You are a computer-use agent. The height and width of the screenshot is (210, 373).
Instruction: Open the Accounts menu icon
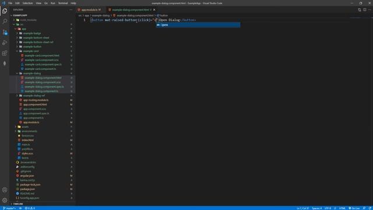(x=5, y=190)
